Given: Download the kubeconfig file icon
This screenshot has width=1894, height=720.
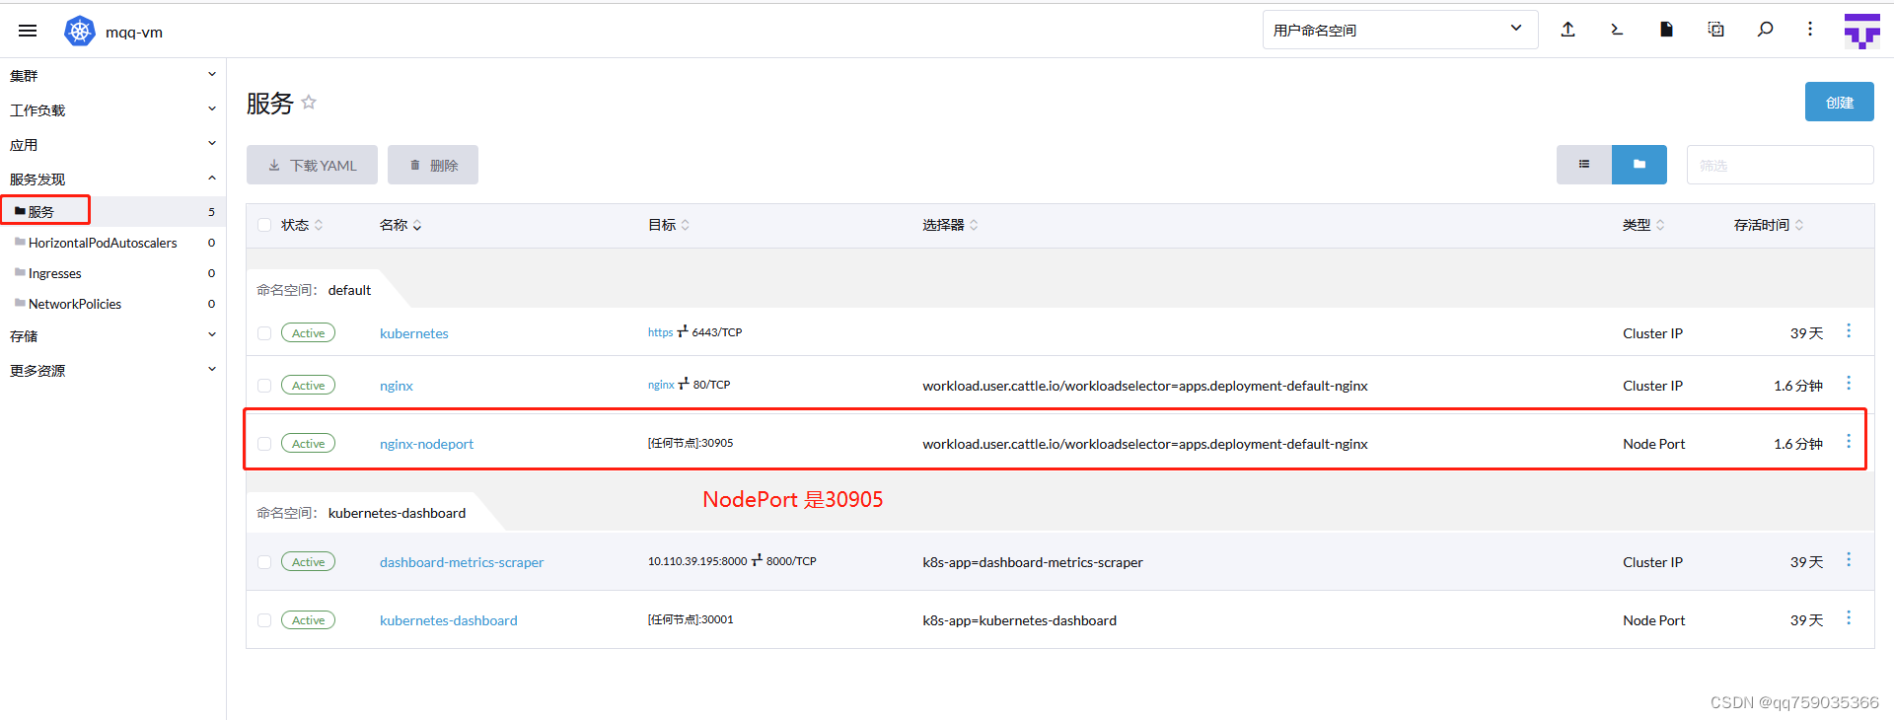Looking at the screenshot, I should pyautogui.click(x=1666, y=30).
